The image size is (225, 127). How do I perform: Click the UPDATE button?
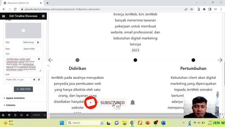[36, 115]
